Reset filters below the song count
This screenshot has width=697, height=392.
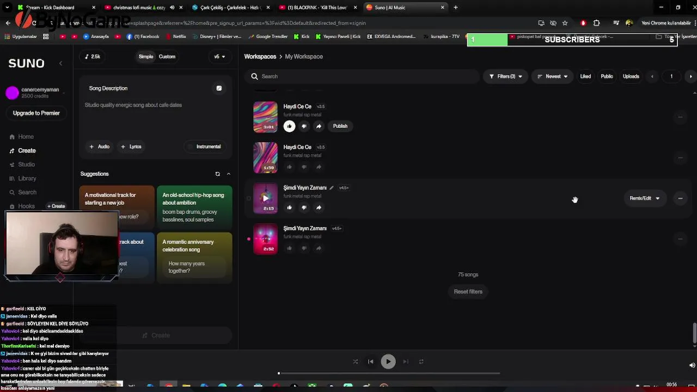pos(468,292)
